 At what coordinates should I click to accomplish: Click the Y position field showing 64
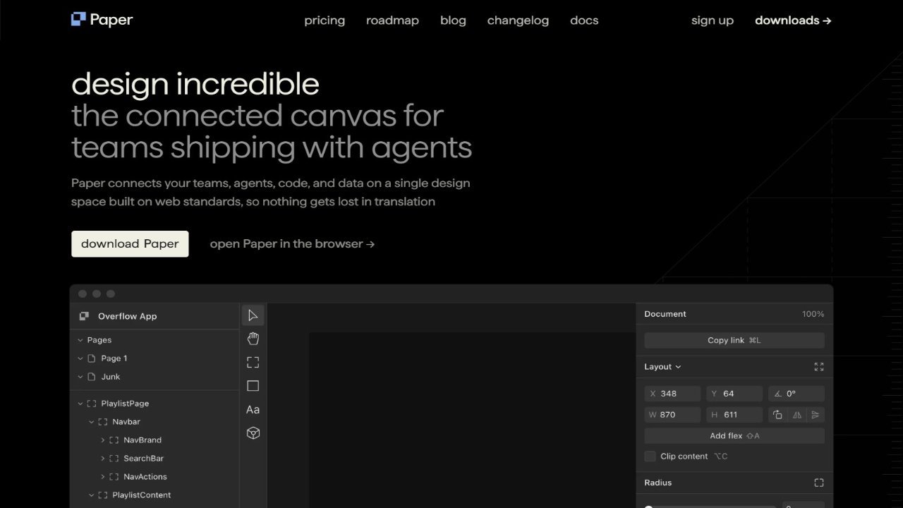point(734,394)
